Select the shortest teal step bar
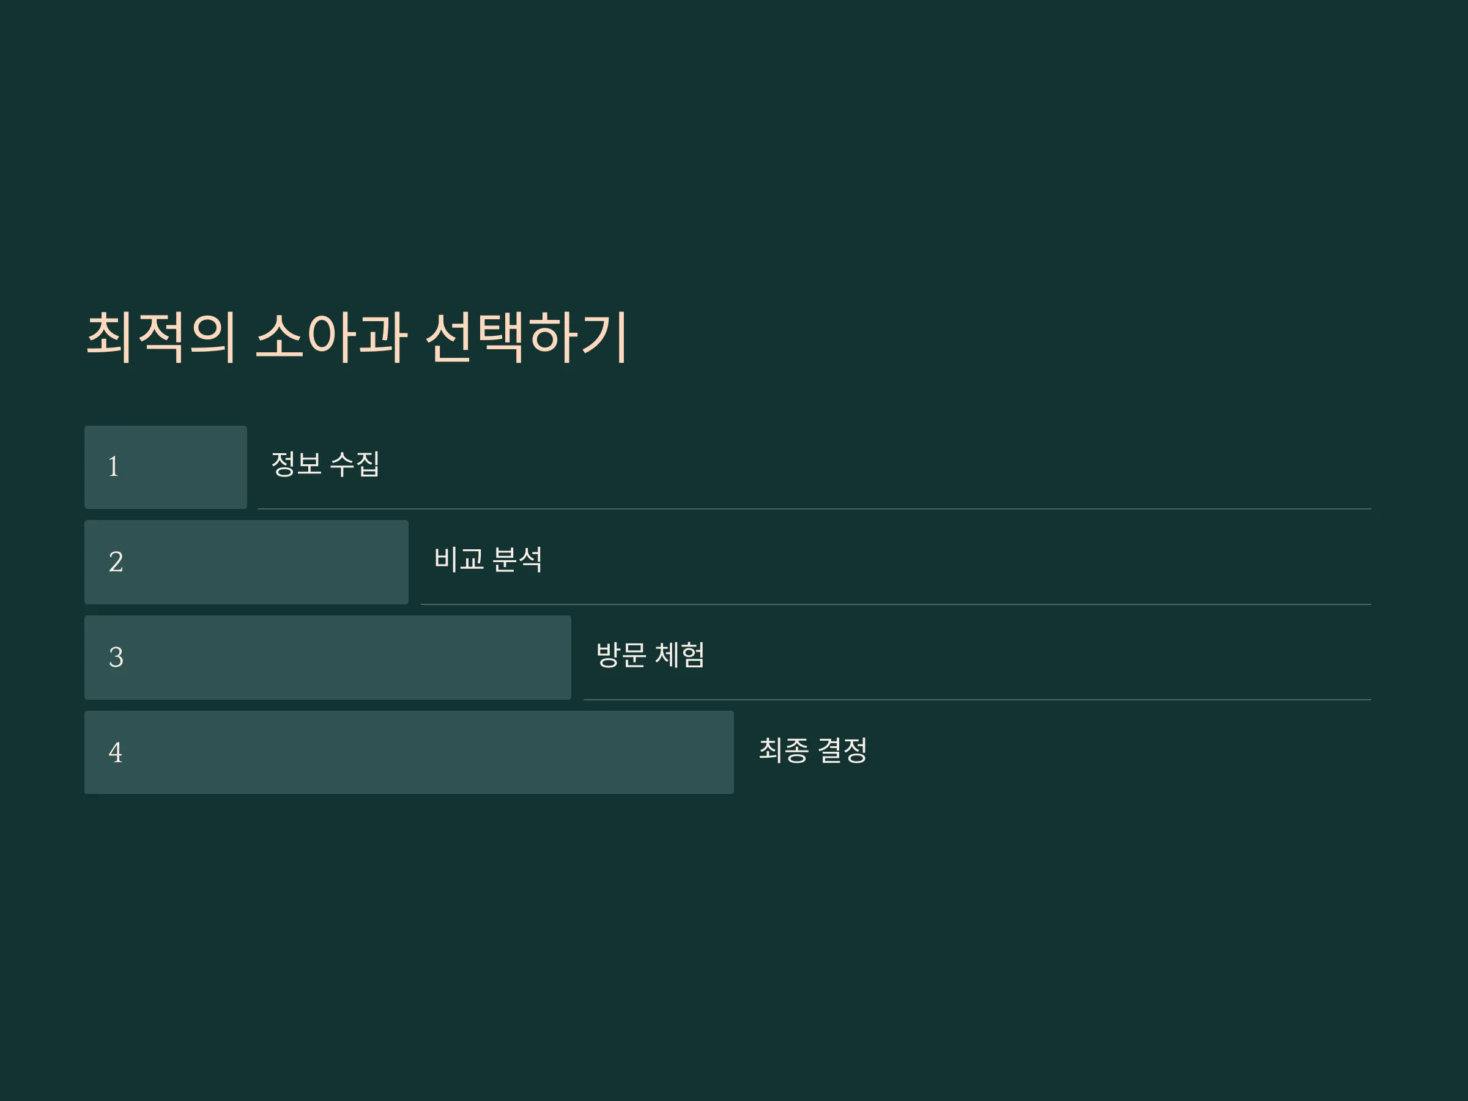Viewport: 1468px width, 1101px height. [x=166, y=467]
